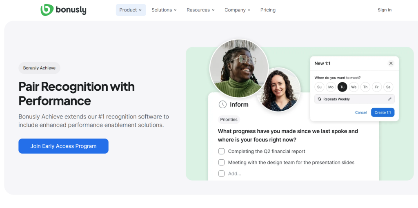Image resolution: width=418 pixels, height=208 pixels.
Task: Expand the Product dropdown menu
Action: (131, 10)
